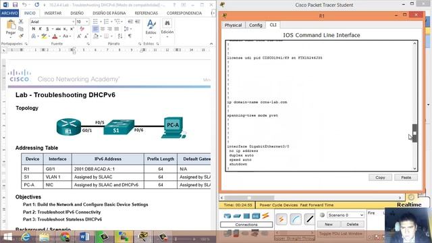Open the Physical tab in R1 window
Image resolution: width=432 pixels, height=243 pixels.
pos(233,25)
